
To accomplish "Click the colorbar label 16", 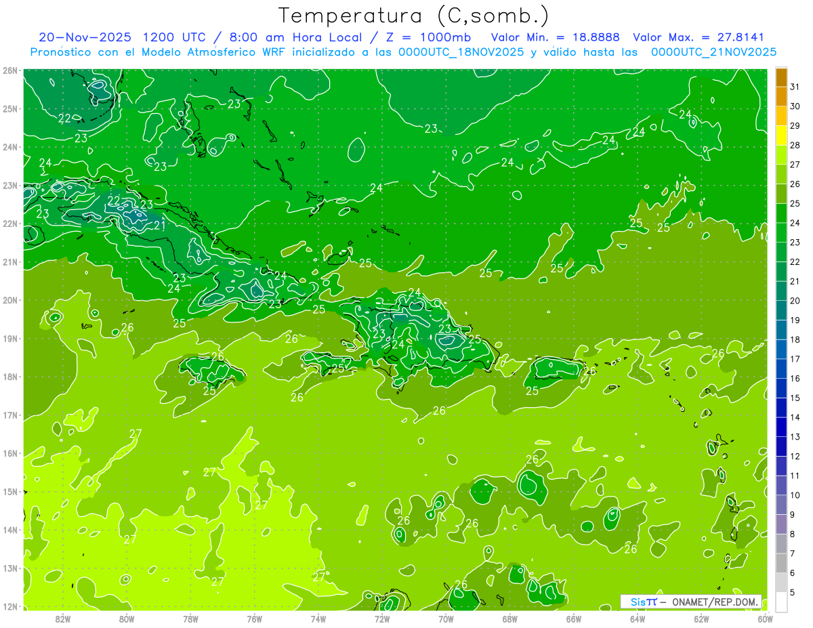I will pyautogui.click(x=795, y=379).
